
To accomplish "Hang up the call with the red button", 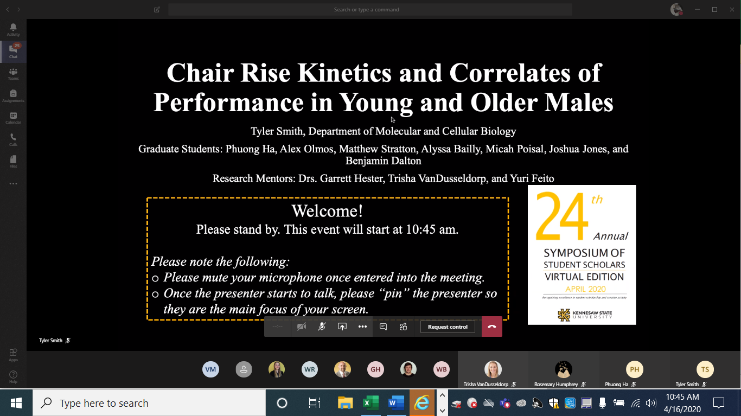I will (491, 327).
